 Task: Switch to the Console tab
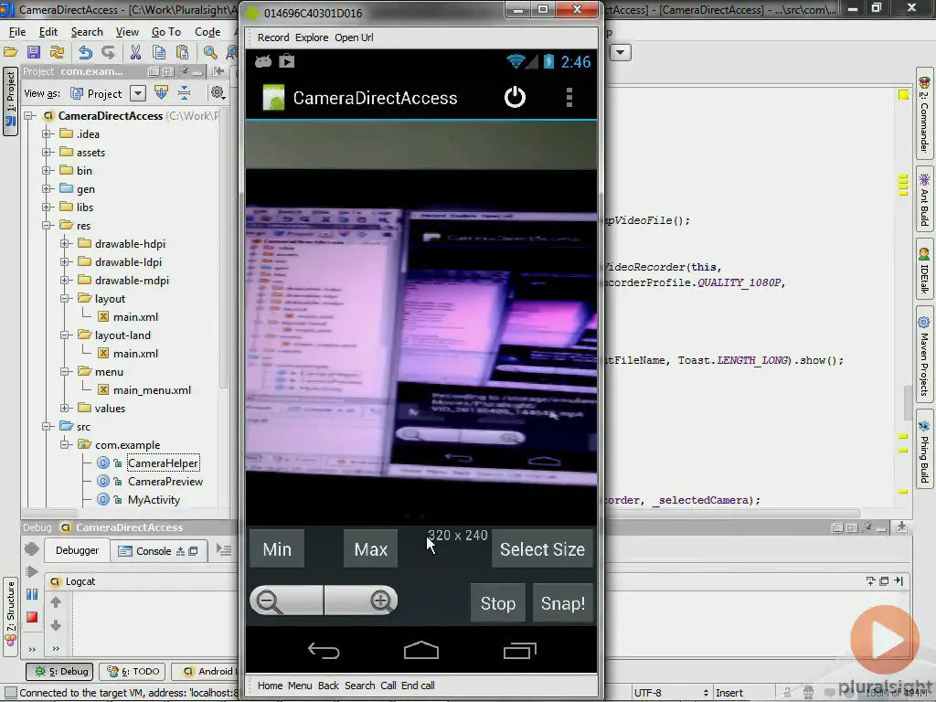pos(153,550)
